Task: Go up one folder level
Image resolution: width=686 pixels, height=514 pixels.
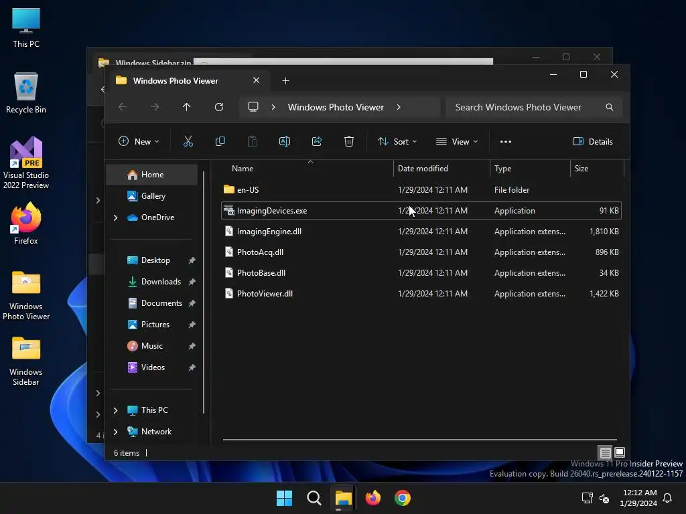Action: click(x=187, y=107)
